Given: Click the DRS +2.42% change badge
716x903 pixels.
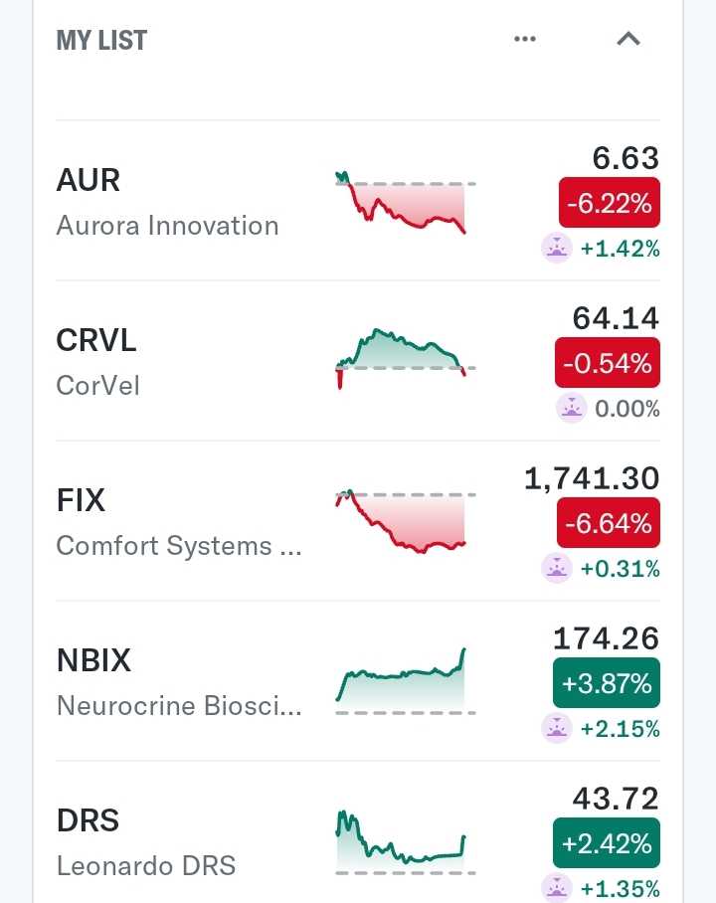Looking at the screenshot, I should point(607,843).
